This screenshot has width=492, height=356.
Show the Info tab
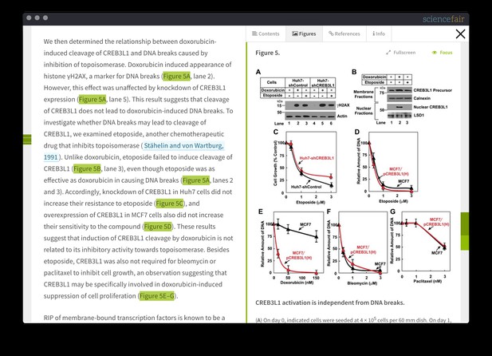(x=379, y=34)
